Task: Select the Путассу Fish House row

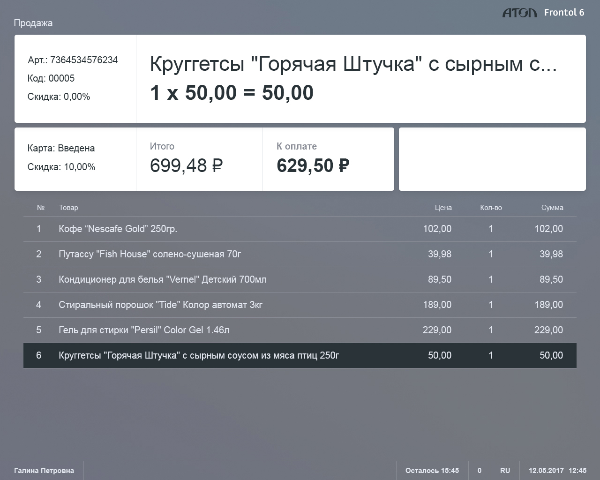Action: (300, 254)
